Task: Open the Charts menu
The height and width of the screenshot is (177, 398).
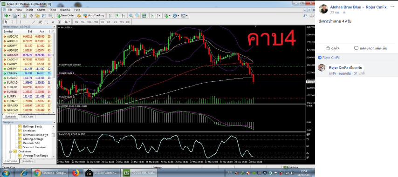Action: coord(41,10)
